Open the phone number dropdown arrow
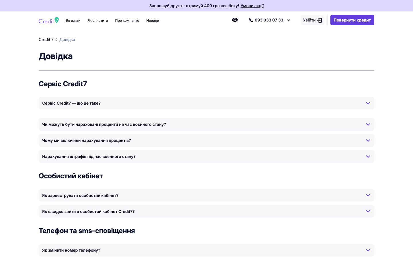This screenshot has width=413, height=258. [x=289, y=20]
